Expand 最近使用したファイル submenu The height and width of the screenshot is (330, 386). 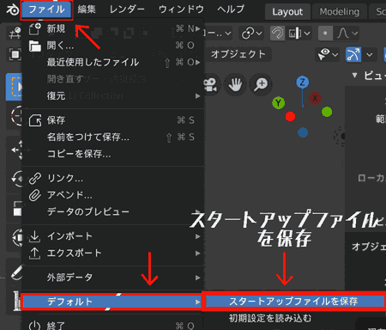coord(113,62)
